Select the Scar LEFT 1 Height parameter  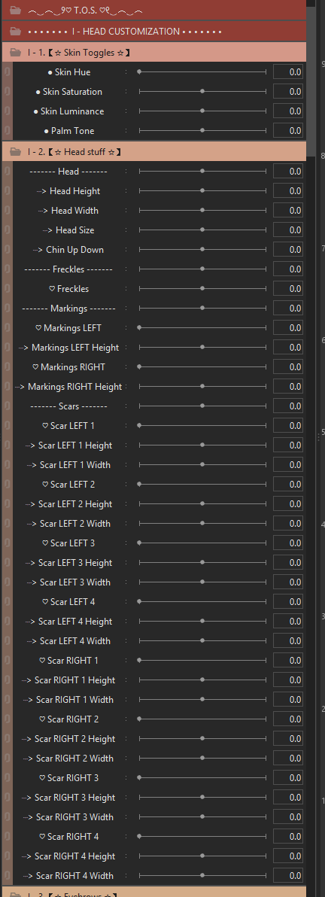click(68, 445)
